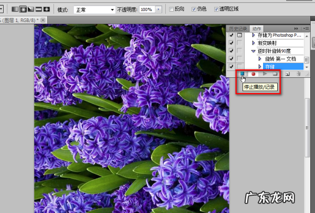Create new action with page icon
315x213 pixels.
(288, 74)
